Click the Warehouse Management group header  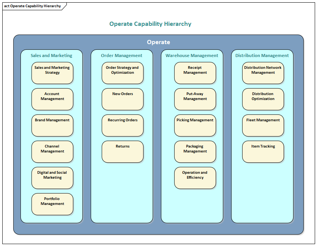192,56
